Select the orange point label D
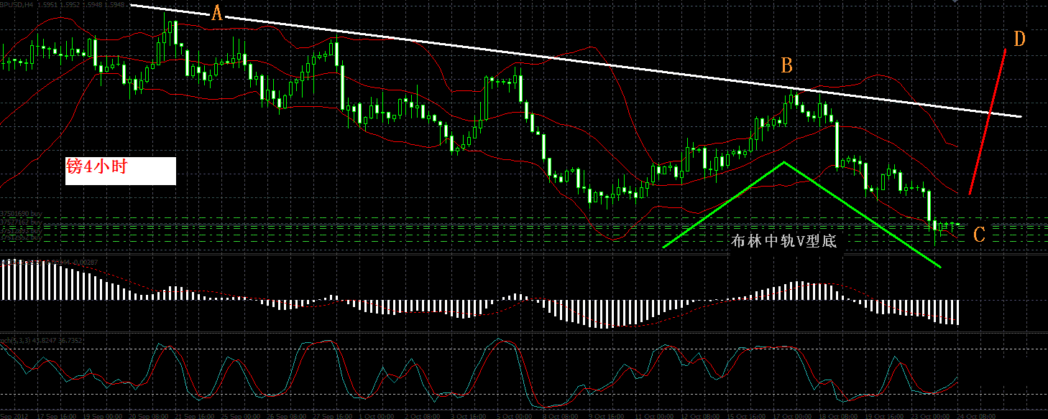Viewport: 1048px width, 419px height. pyautogui.click(x=1019, y=39)
